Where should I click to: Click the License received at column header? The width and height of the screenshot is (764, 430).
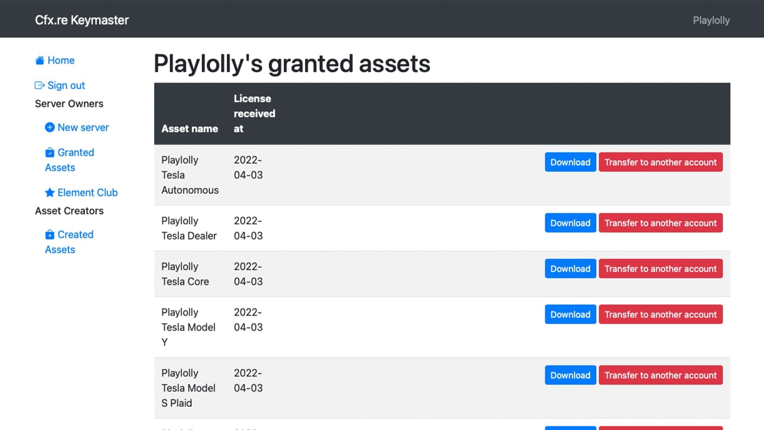click(x=254, y=113)
